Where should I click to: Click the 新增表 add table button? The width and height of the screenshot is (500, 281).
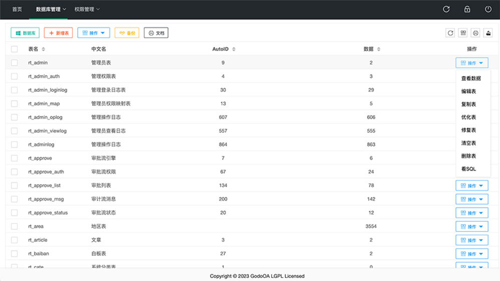coord(58,33)
